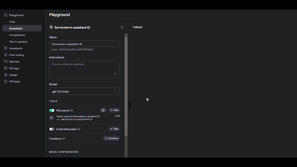Enable the Code interpreter toggle
This screenshot has height=167, width=297.
click(52, 129)
